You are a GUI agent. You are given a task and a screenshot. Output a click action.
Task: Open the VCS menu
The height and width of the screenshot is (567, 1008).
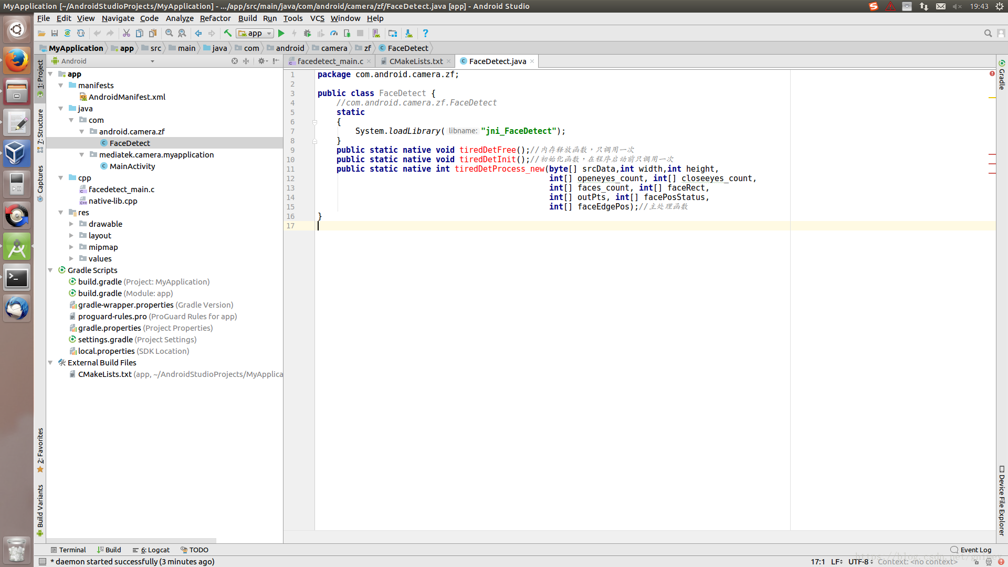(317, 18)
